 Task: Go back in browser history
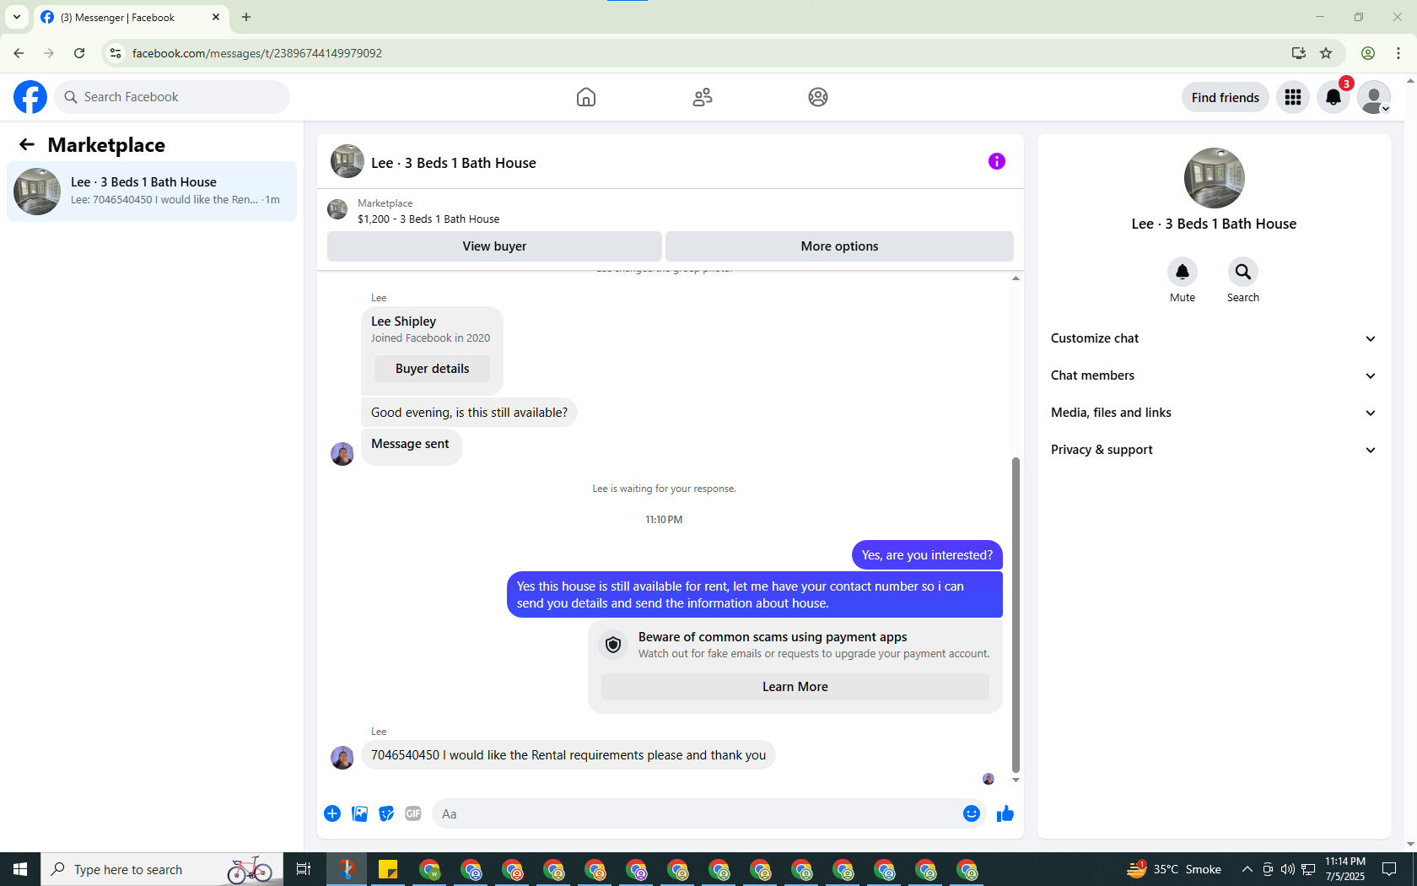[19, 53]
